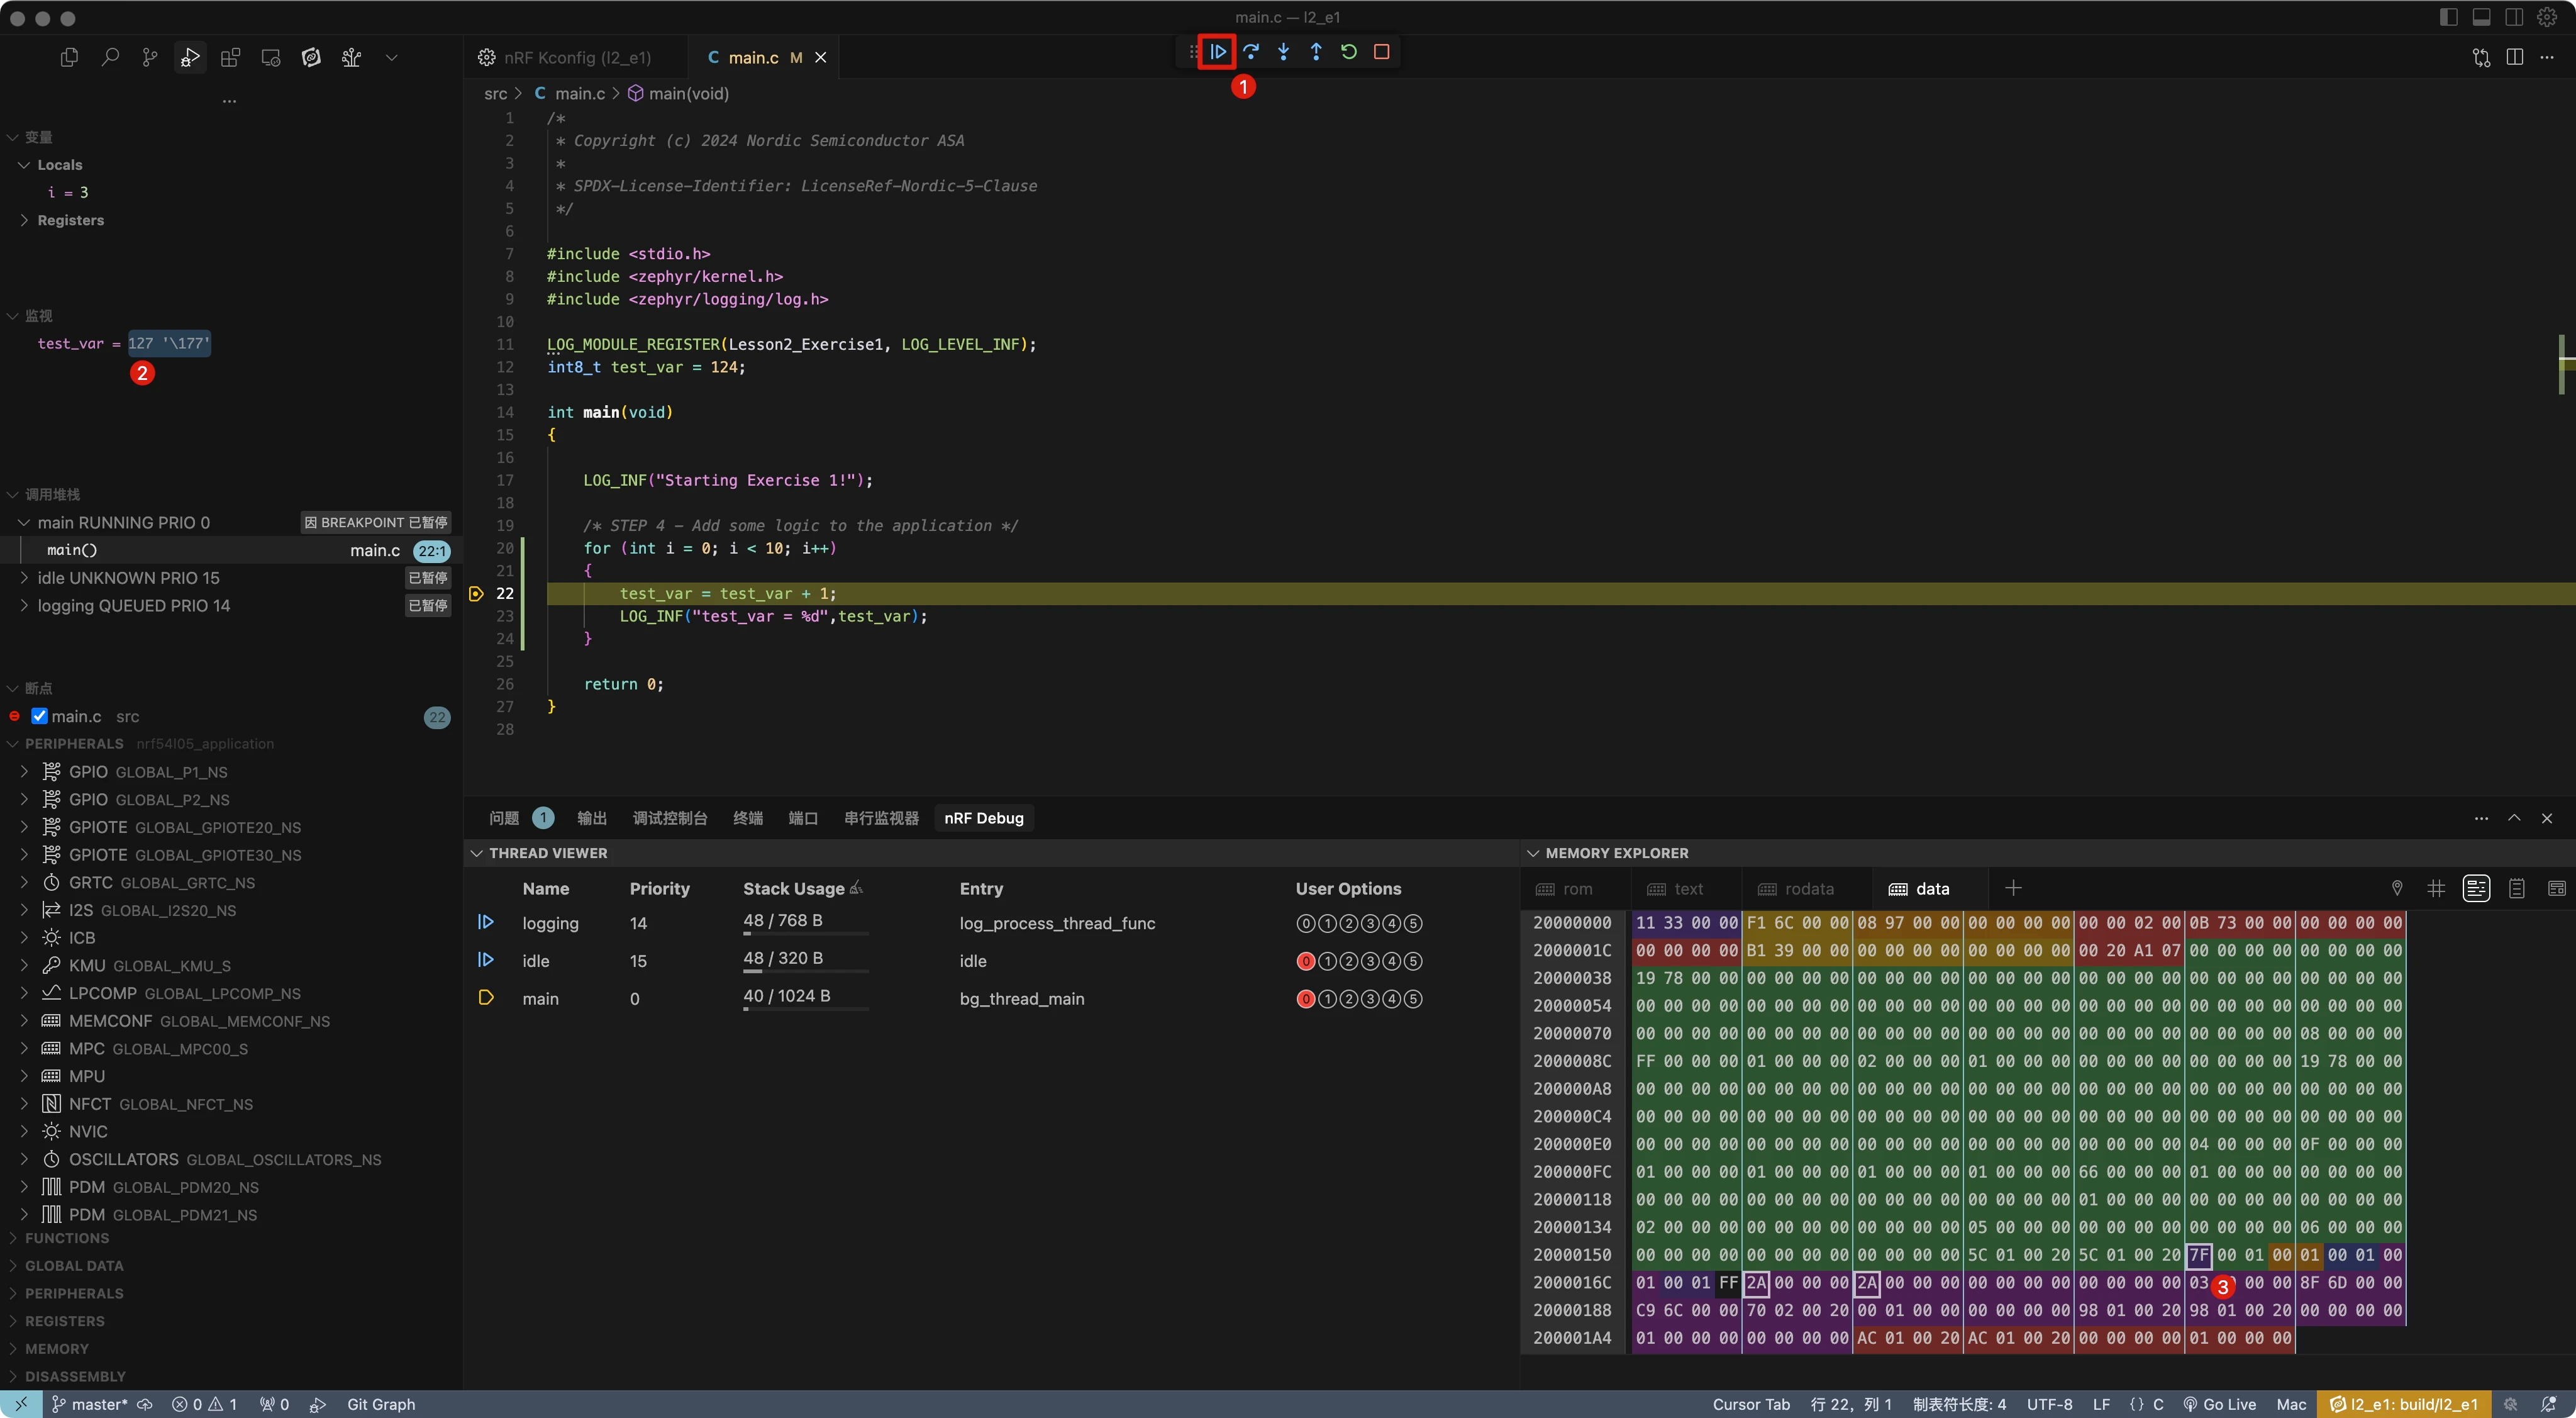The width and height of the screenshot is (2576, 1418).
Task: Click the Go Live status bar button
Action: 2219,1404
